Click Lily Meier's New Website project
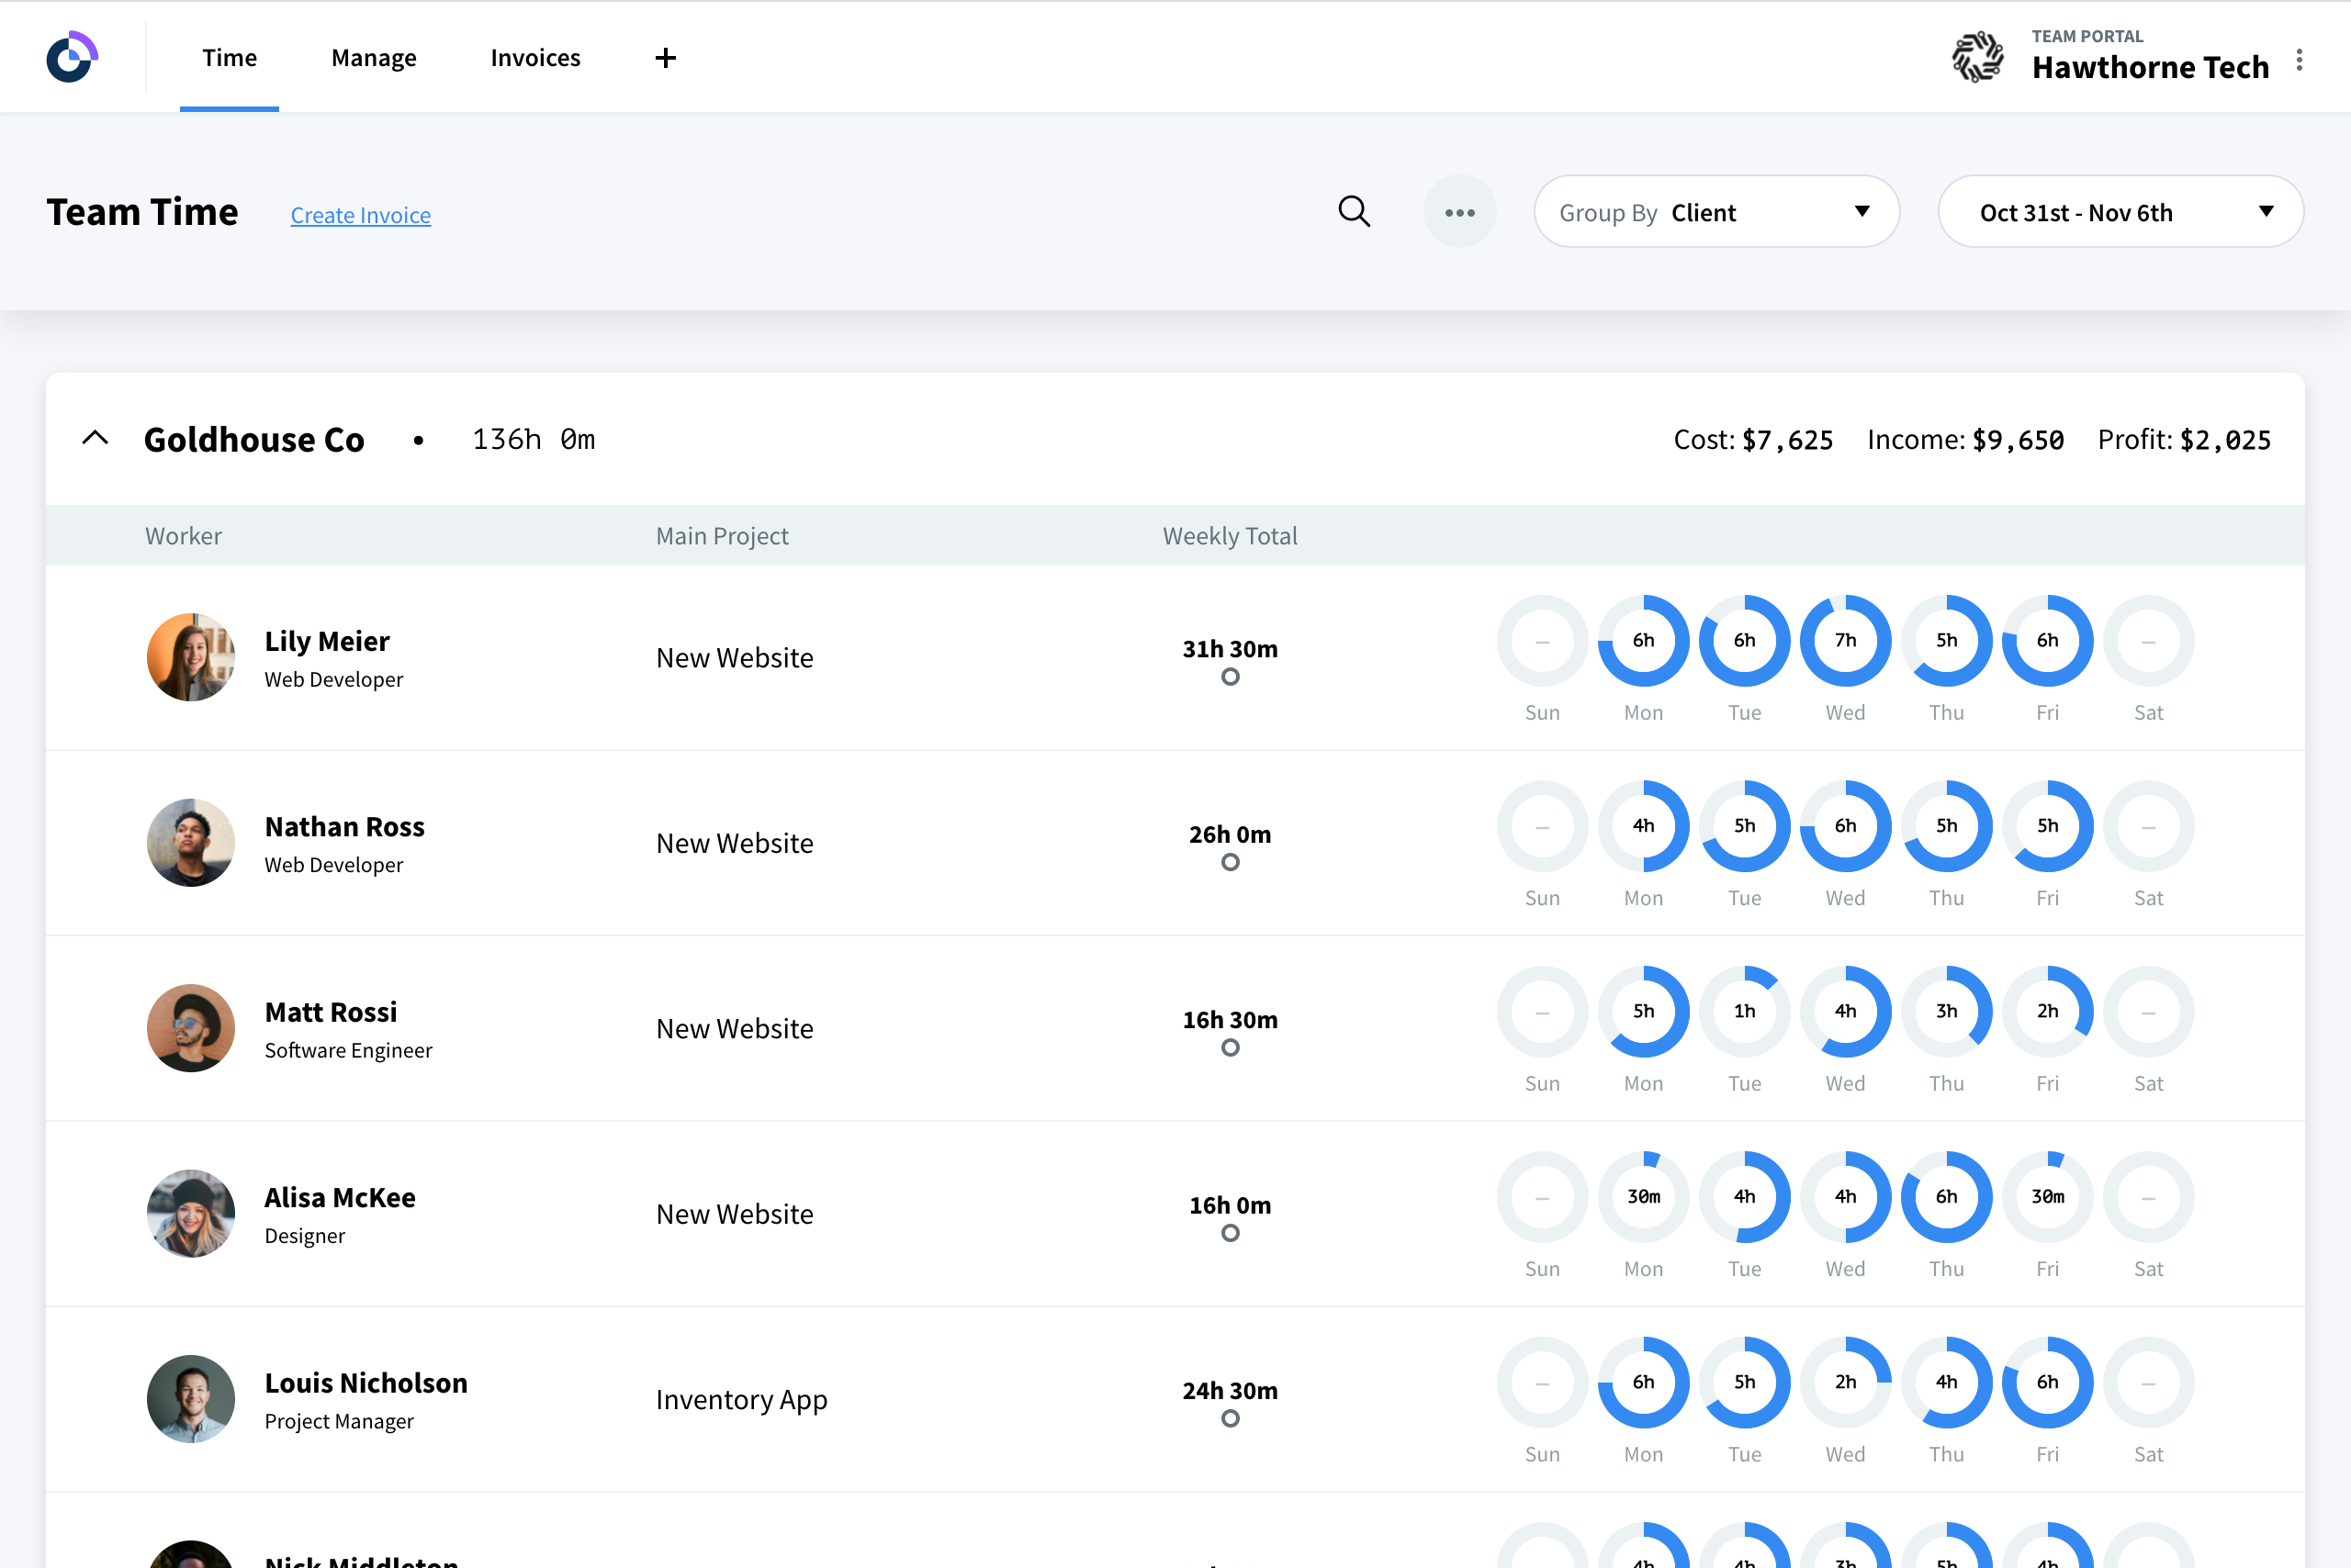The image size is (2351, 1568). pyautogui.click(x=735, y=658)
